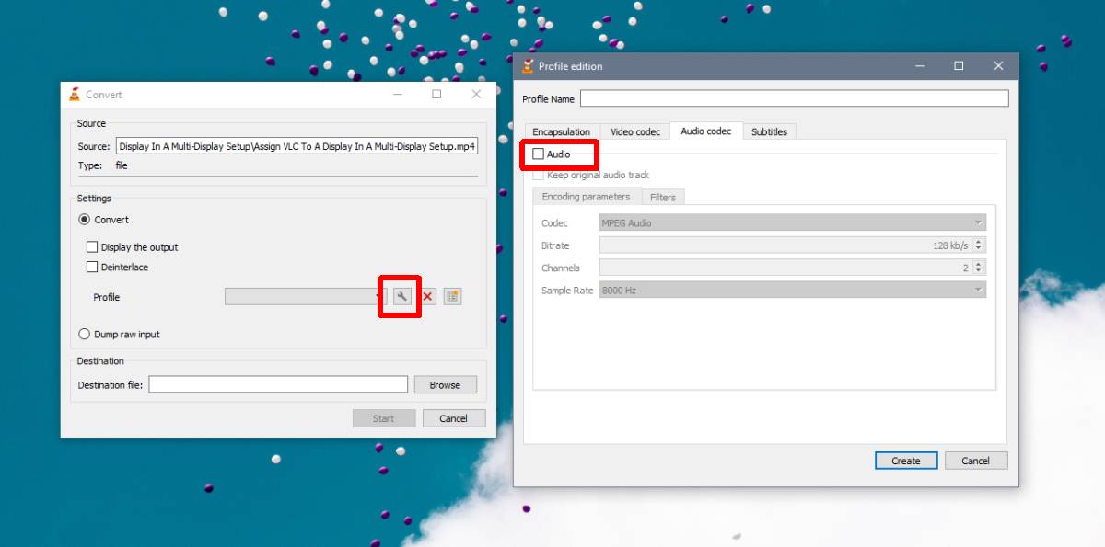Click VLC cone icon in Convert title bar

pos(75,94)
